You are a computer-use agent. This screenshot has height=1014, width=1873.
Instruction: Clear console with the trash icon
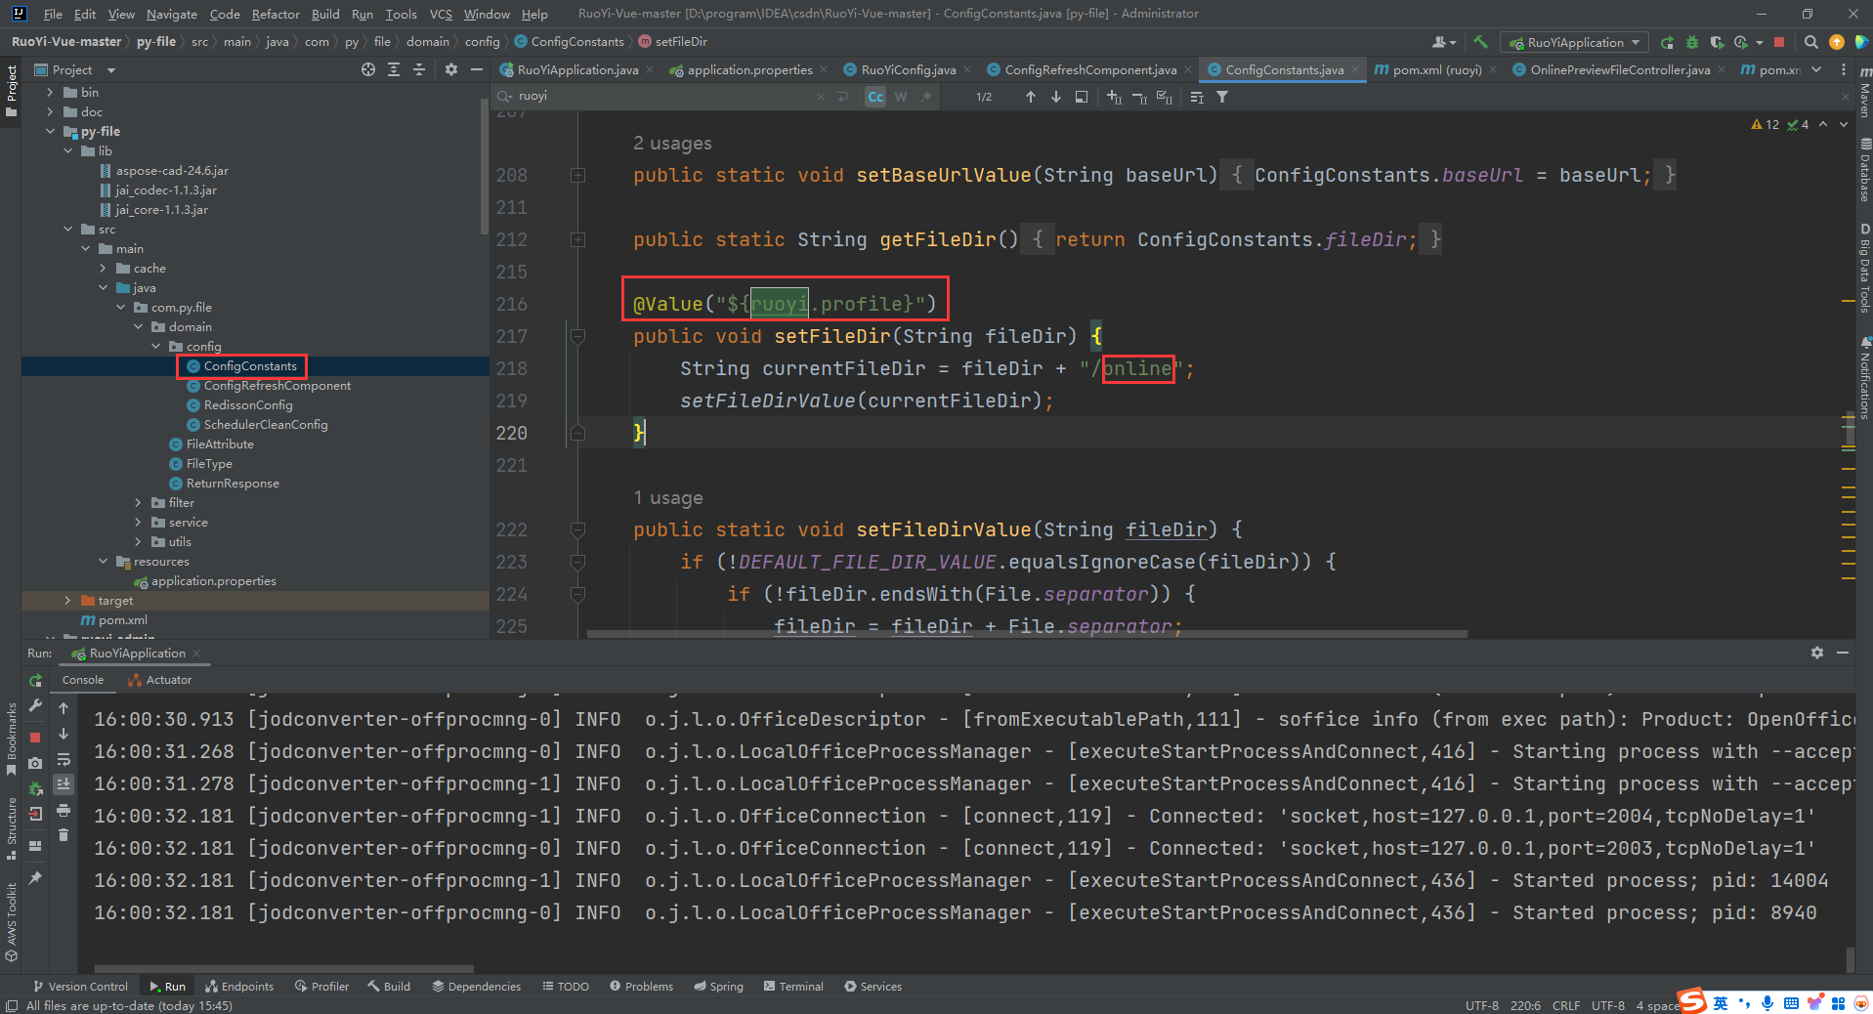pyautogui.click(x=64, y=834)
